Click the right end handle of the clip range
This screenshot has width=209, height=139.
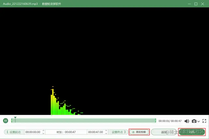[x=155, y=121]
